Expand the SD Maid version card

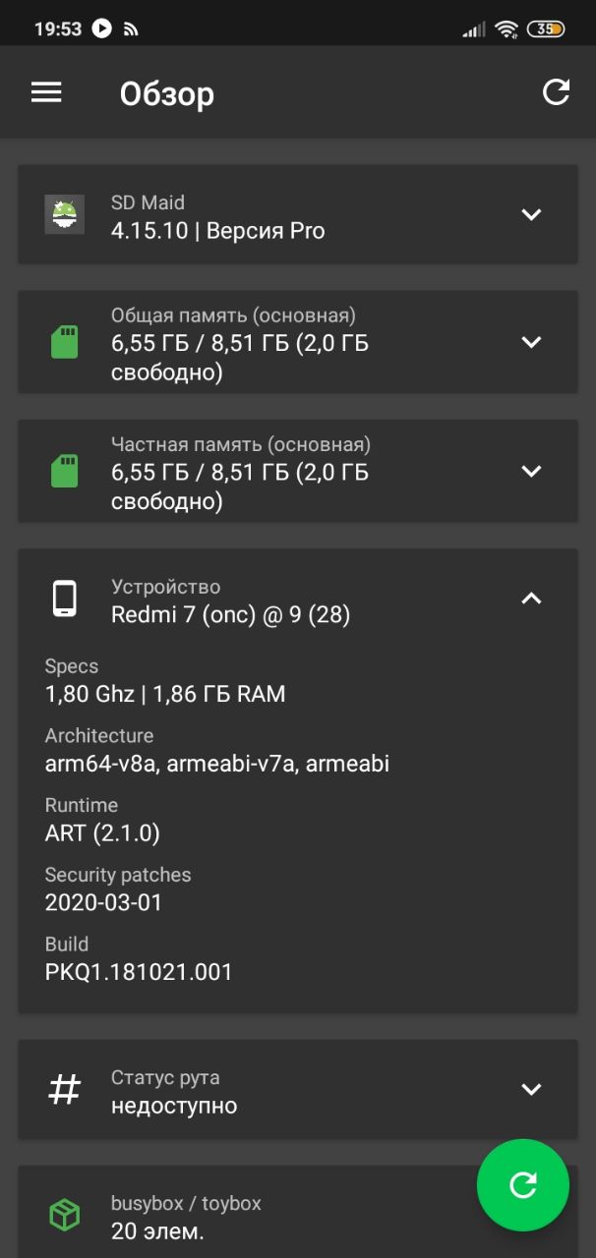[531, 214]
